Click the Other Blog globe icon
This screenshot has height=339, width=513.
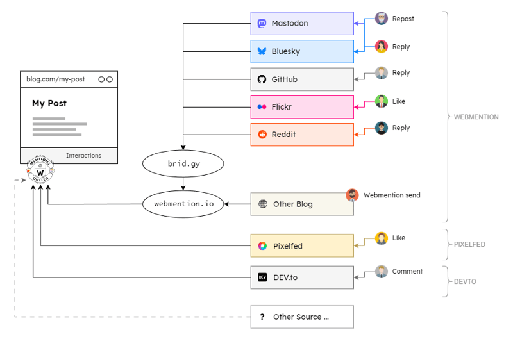click(x=262, y=204)
